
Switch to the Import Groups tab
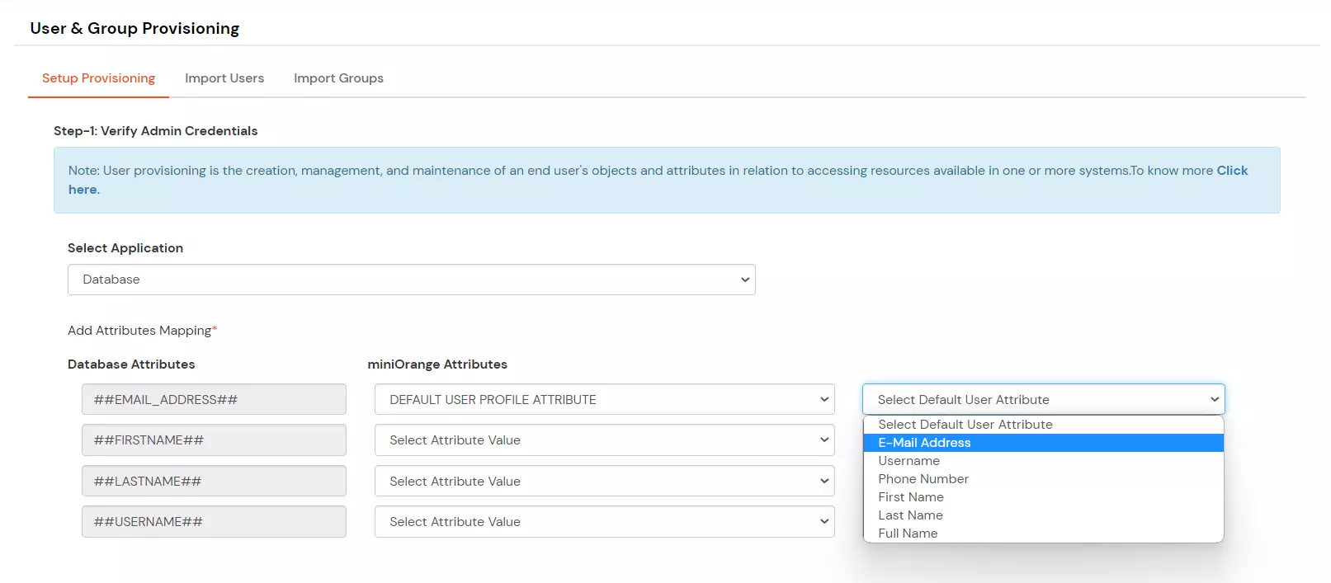click(338, 78)
